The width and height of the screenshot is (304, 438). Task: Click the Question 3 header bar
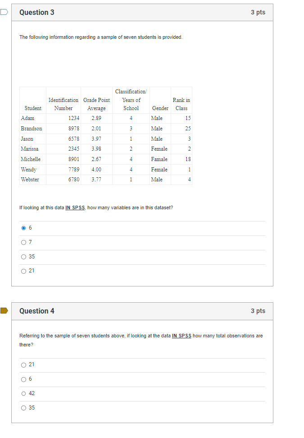click(x=142, y=12)
